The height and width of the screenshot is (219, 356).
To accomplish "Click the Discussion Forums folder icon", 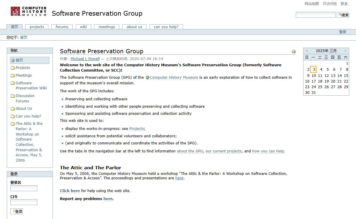I will [x=13, y=96].
